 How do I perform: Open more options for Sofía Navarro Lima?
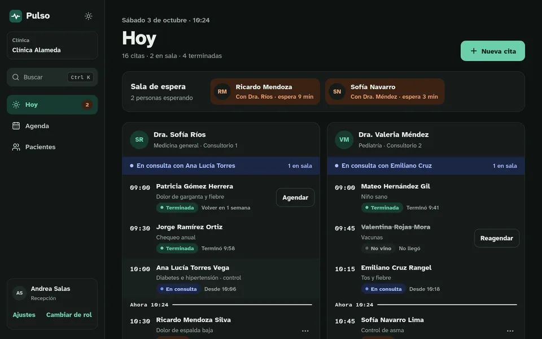[x=510, y=331]
